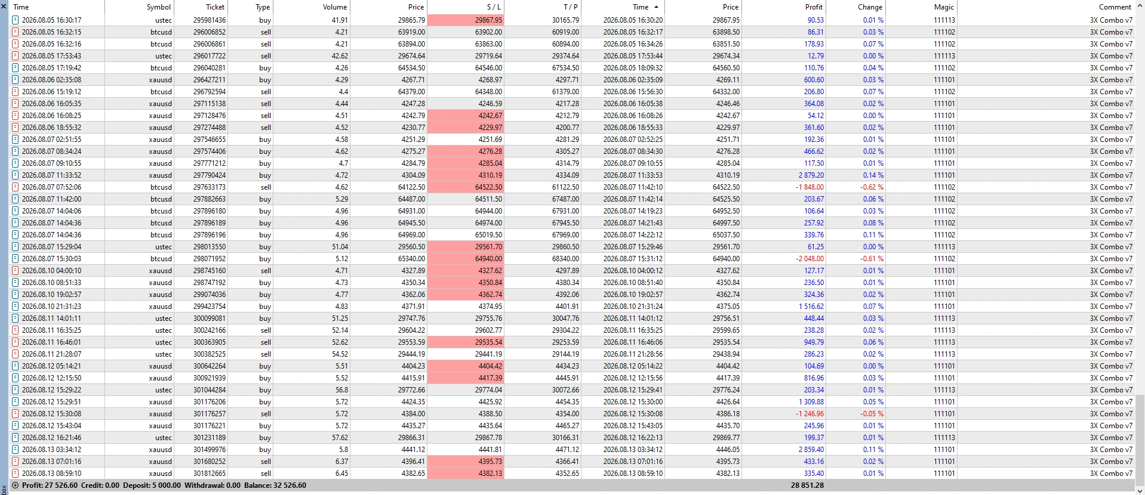Click the sell icon for ticket 296006852
1145x495 pixels.
click(x=16, y=32)
